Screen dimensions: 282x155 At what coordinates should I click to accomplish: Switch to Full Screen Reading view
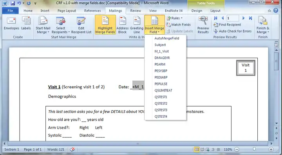tap(202, 150)
